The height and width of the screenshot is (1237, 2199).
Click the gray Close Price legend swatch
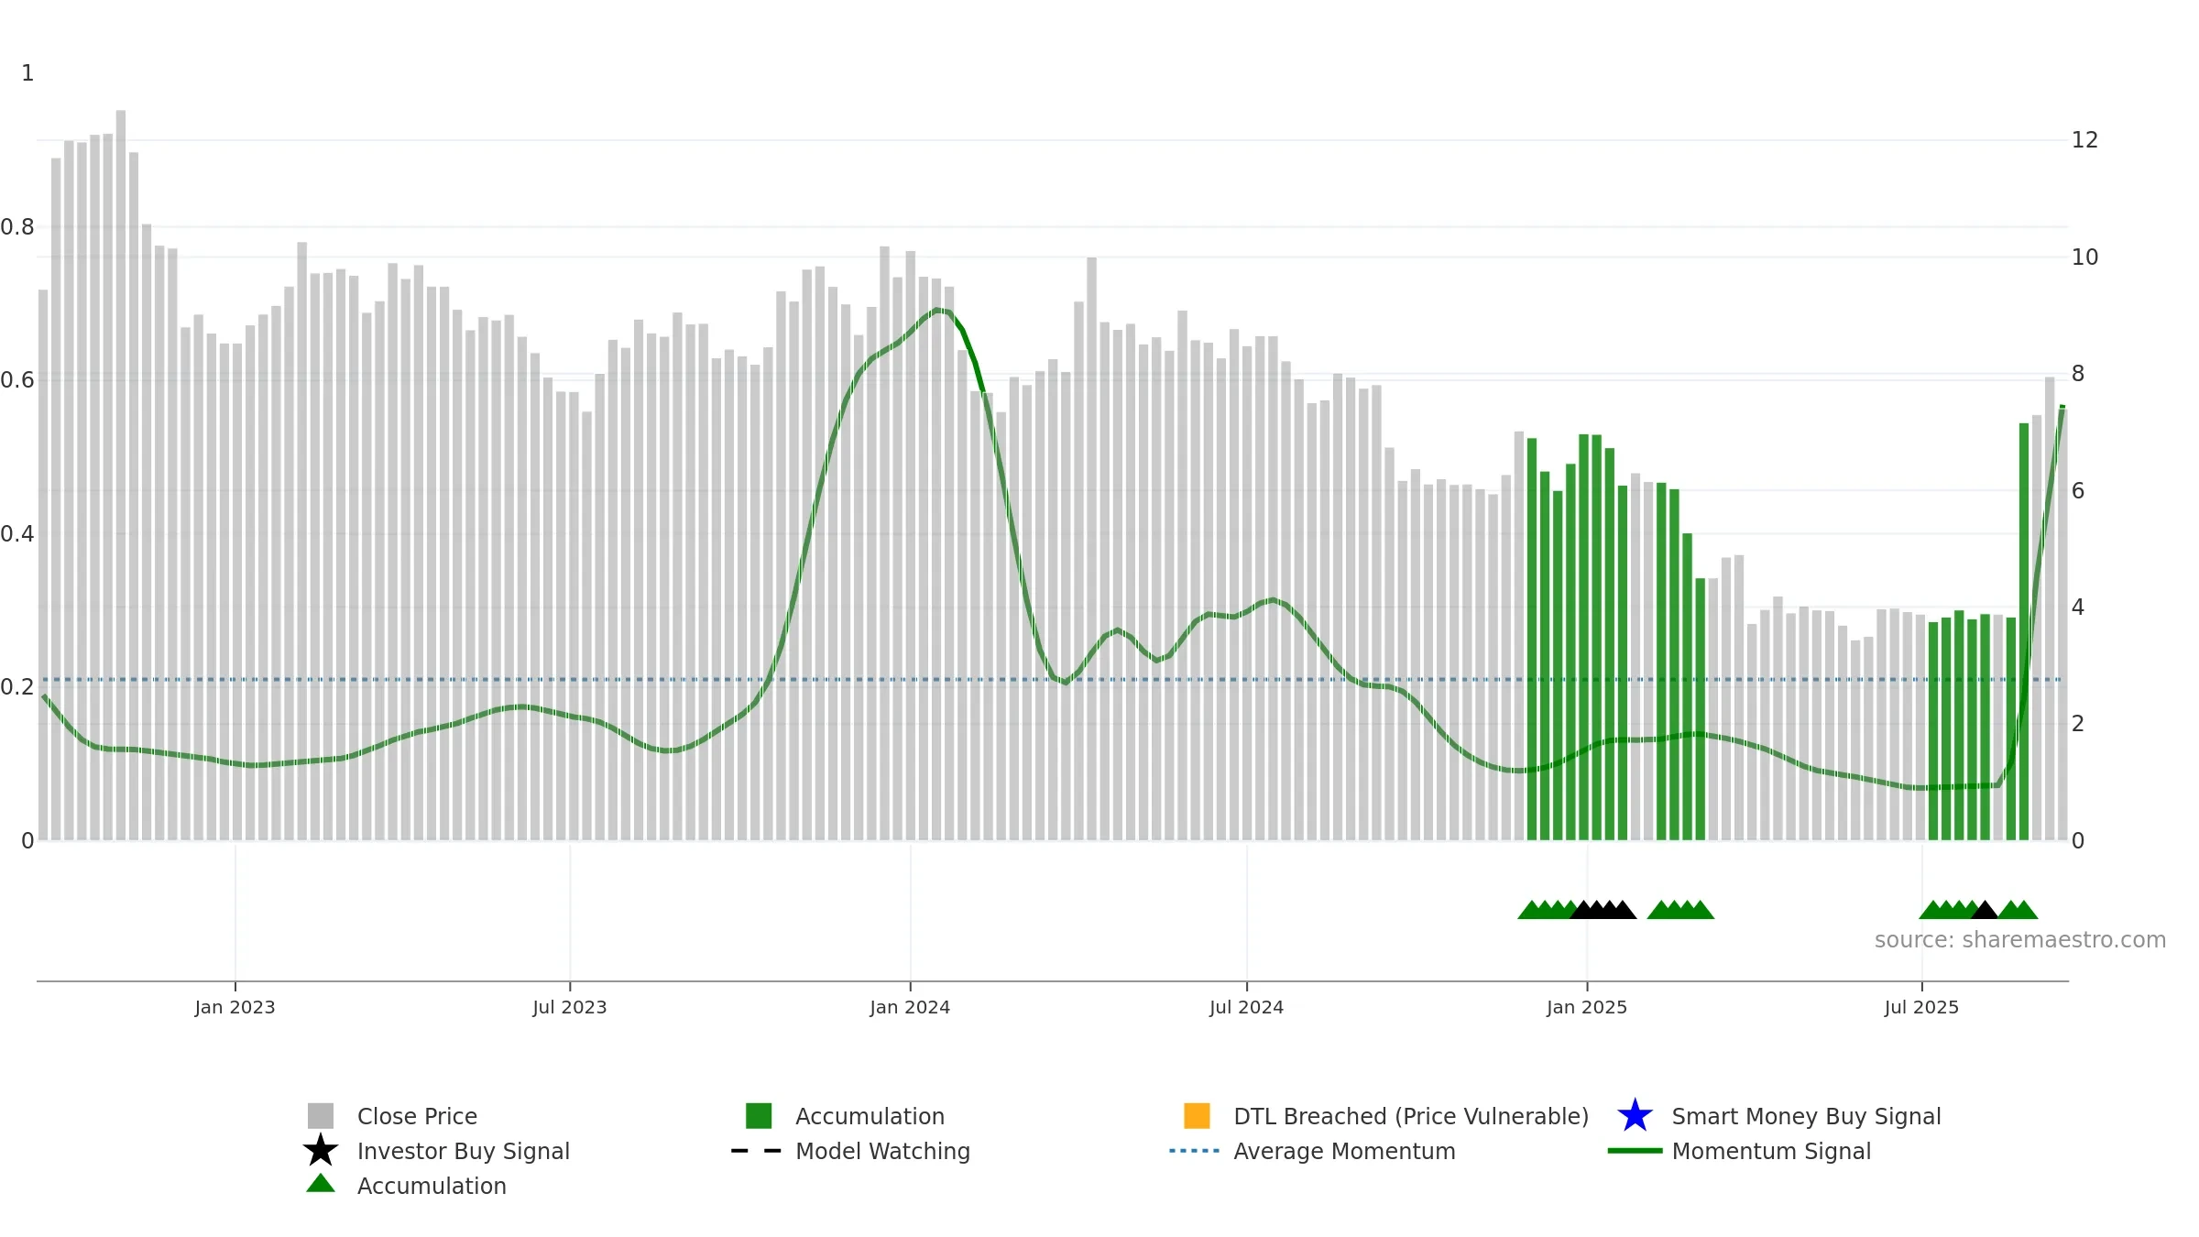(321, 1116)
